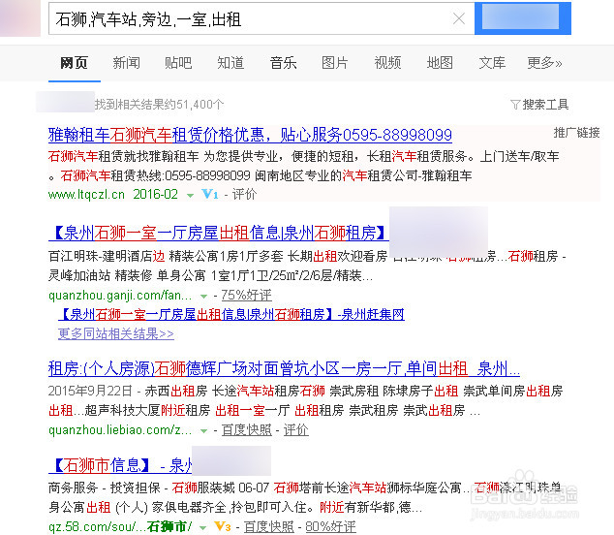Click 评价 beside the V1 badge
614x535 pixels.
pos(245,194)
